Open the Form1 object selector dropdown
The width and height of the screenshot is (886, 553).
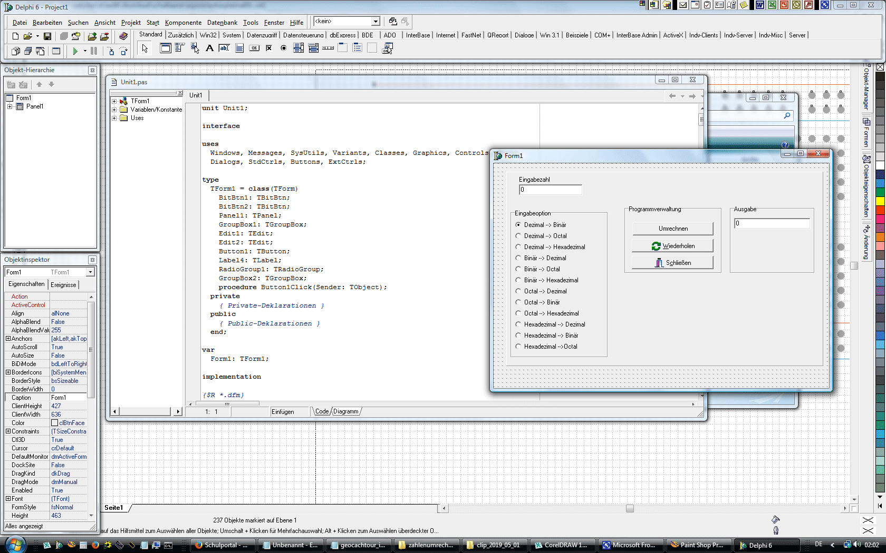pos(90,272)
